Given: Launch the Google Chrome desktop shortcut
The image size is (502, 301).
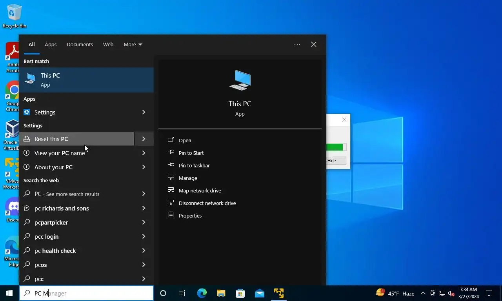Looking at the screenshot, I should (13, 96).
